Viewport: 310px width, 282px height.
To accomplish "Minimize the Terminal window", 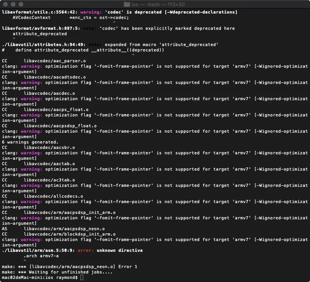I will coord(13,4).
